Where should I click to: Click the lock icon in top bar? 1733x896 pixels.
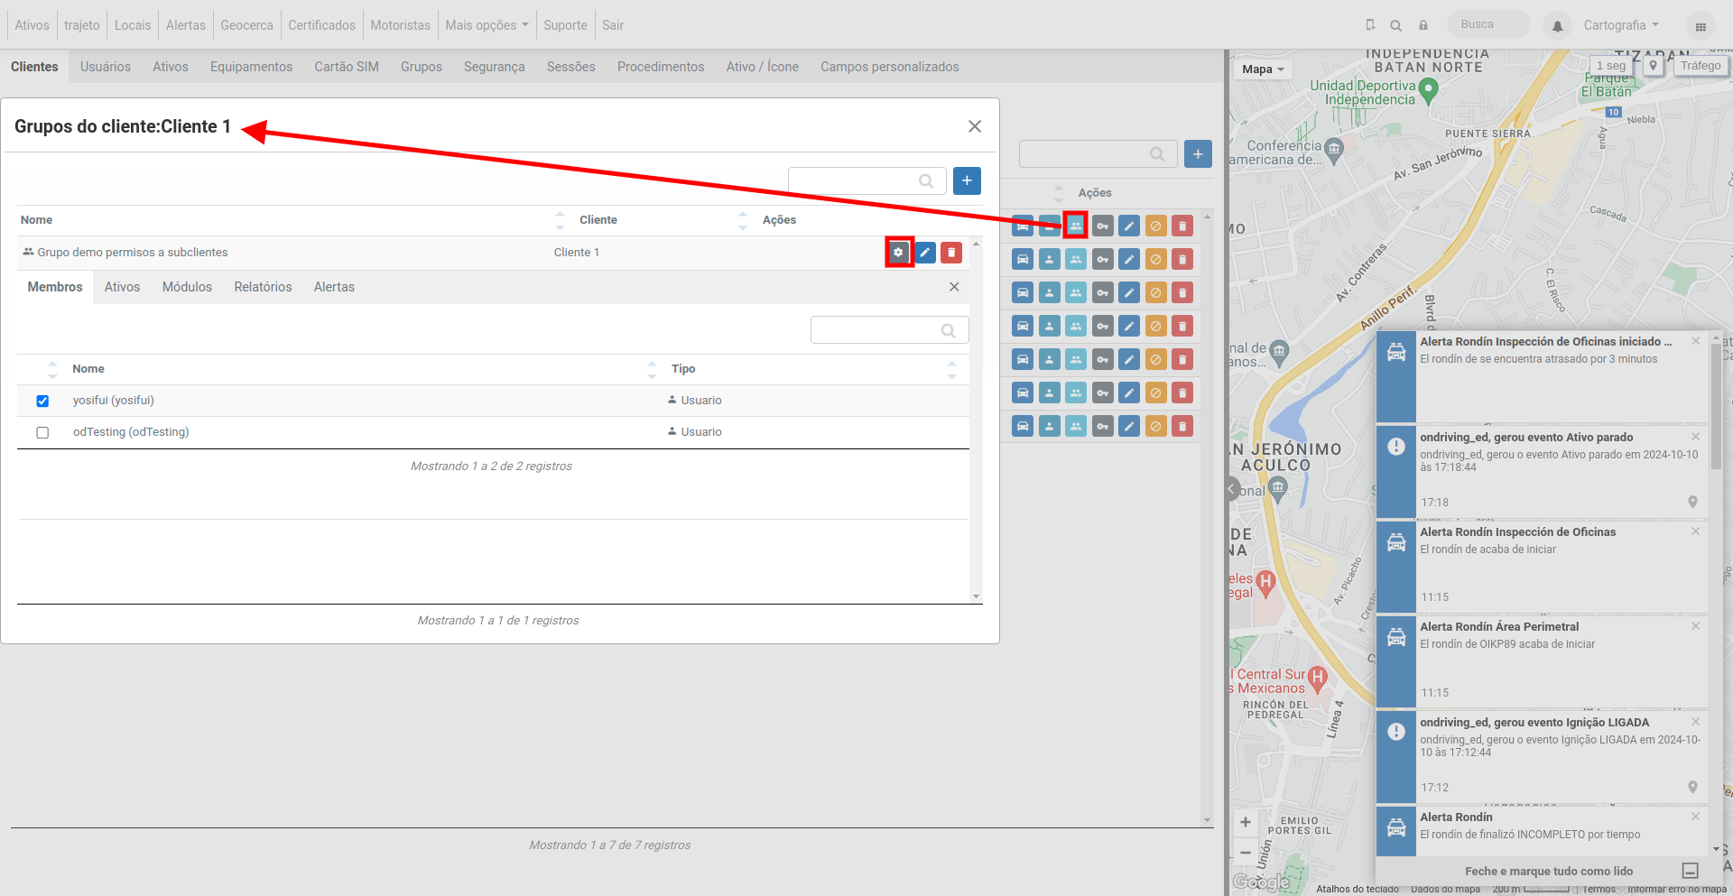[1423, 25]
